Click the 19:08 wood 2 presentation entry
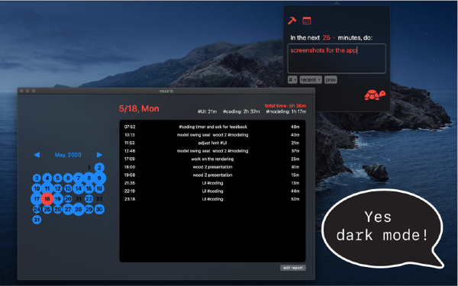This screenshot has height=286, width=458. 212,175
